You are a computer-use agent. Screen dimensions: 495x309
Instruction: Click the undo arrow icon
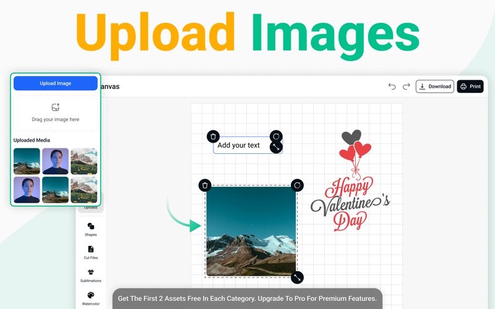click(x=392, y=87)
